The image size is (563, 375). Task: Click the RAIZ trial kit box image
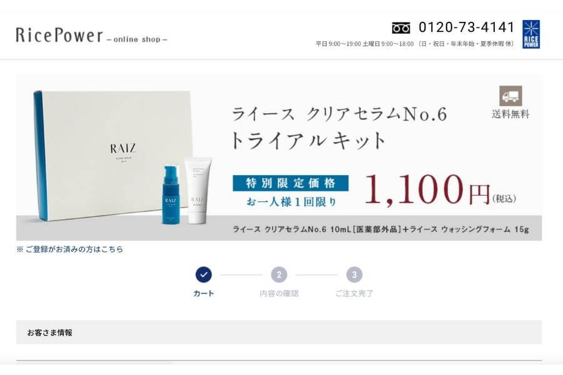click(113, 156)
